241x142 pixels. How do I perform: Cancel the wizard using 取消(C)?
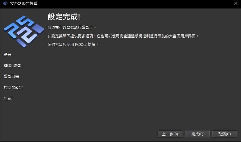point(225,134)
